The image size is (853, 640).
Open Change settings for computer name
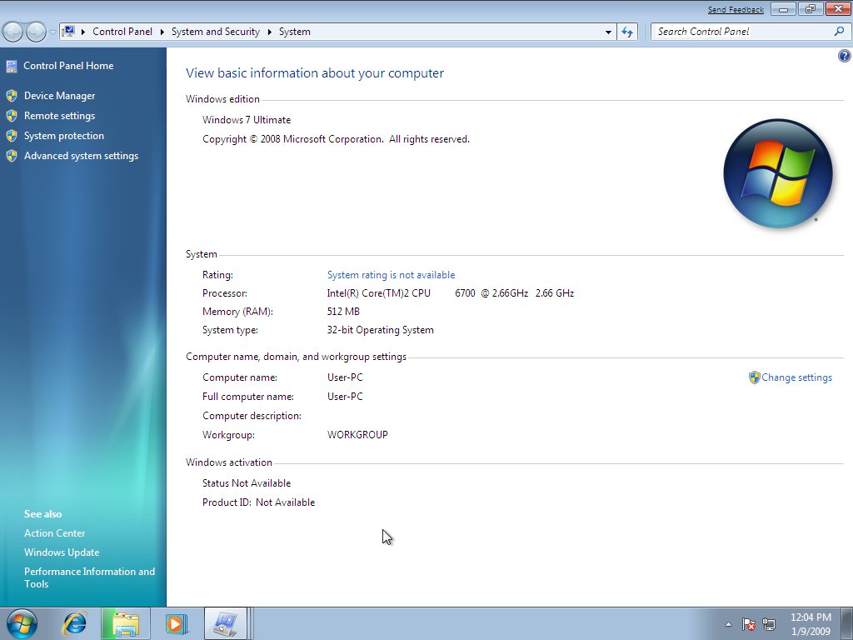[796, 377]
